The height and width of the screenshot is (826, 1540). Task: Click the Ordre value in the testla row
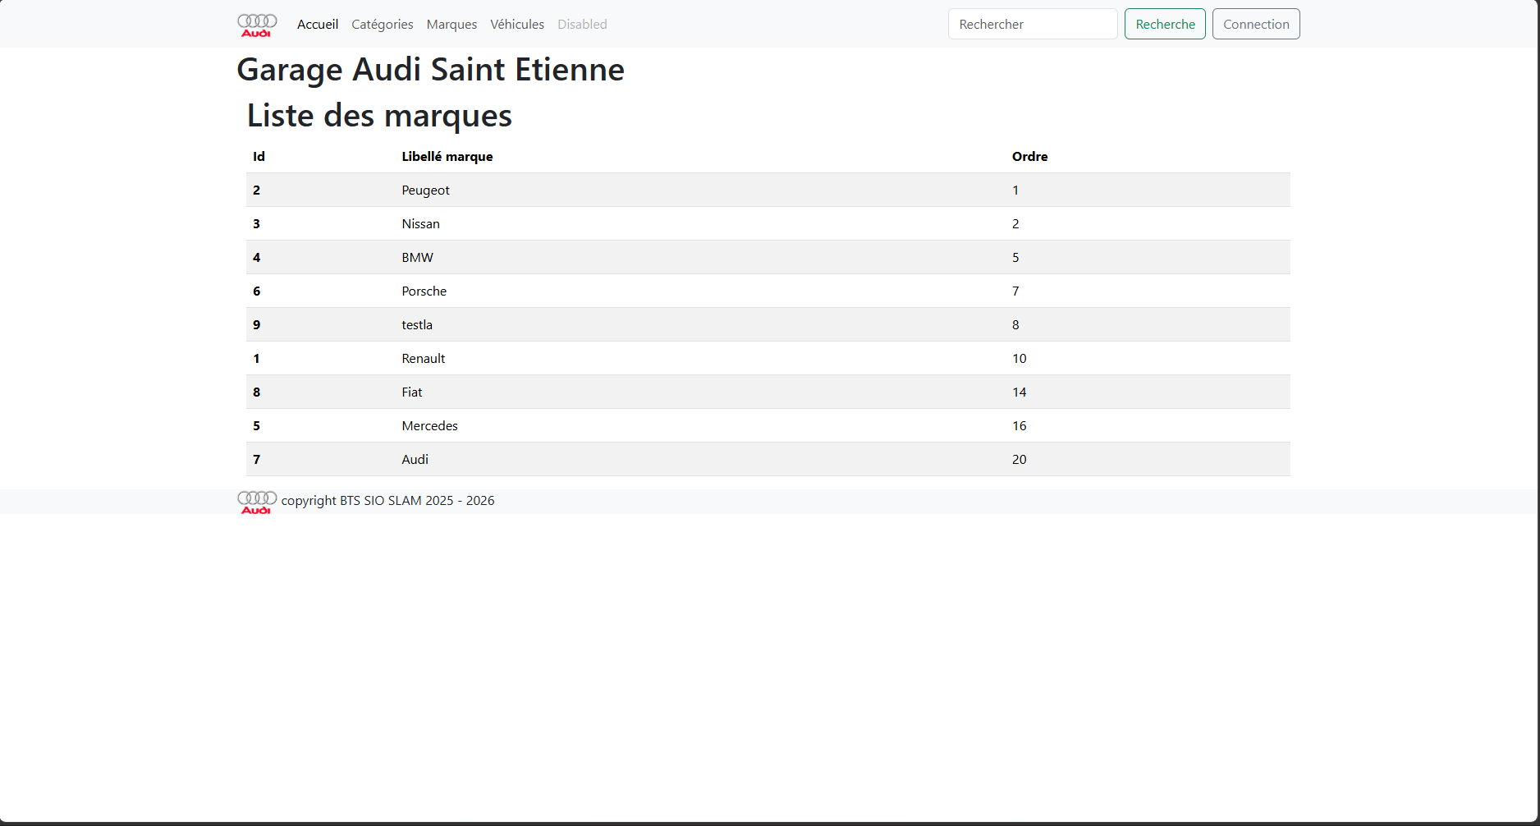pyautogui.click(x=1015, y=325)
